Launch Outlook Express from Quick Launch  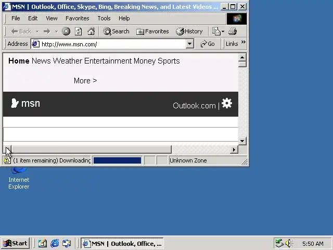tap(67, 243)
